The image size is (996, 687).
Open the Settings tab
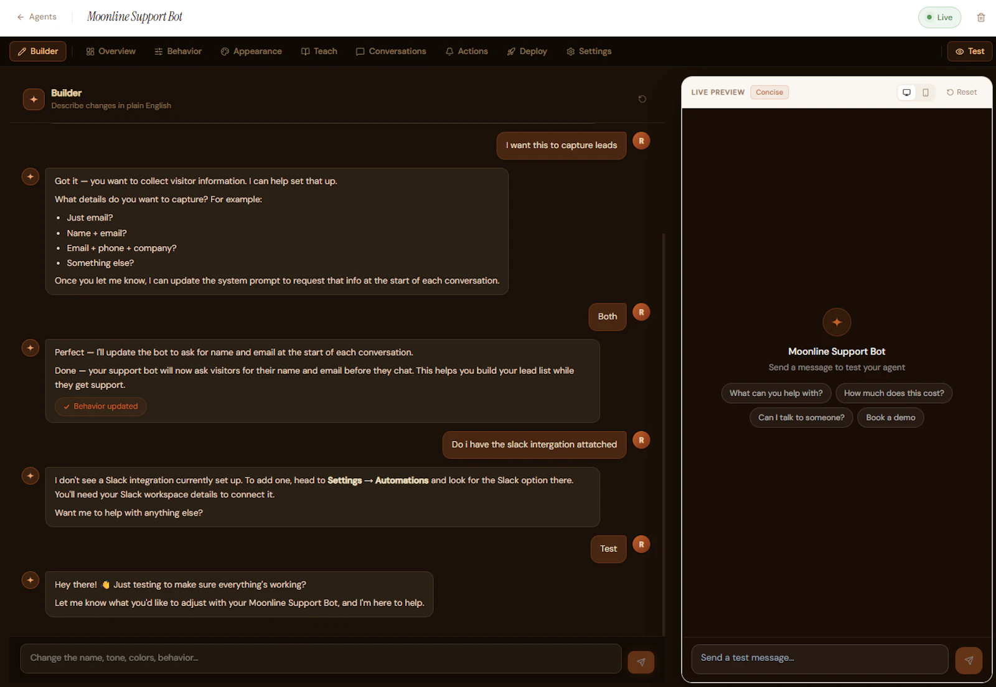(x=589, y=51)
